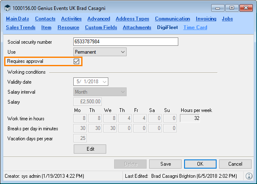Image resolution: width=257 pixels, height=184 pixels.
Task: Click the info icon in status bar
Action: [249, 176]
